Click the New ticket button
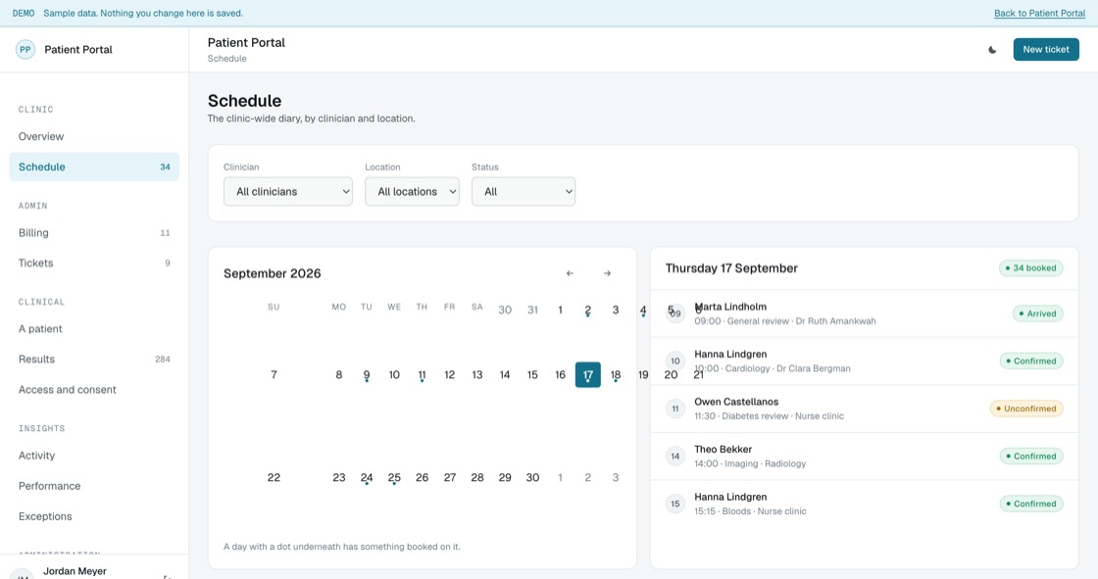Screen dimensions: 1098x579 click(1045, 50)
